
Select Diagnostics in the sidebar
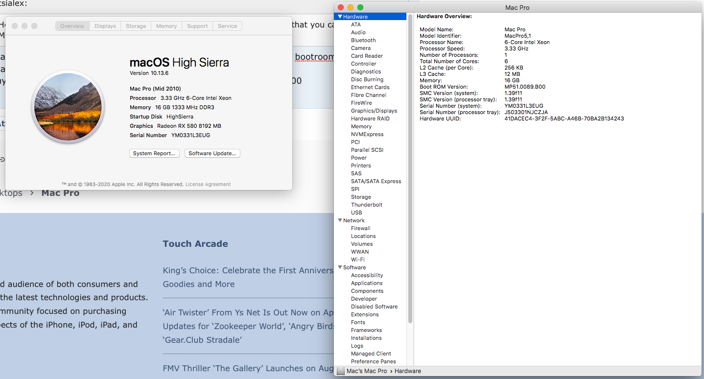point(366,71)
